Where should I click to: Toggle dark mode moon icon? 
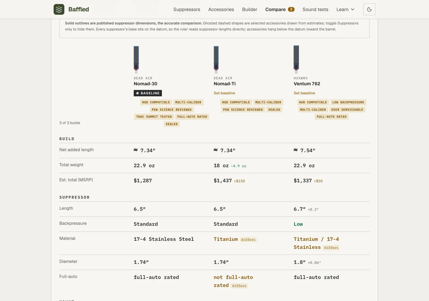coord(369,9)
